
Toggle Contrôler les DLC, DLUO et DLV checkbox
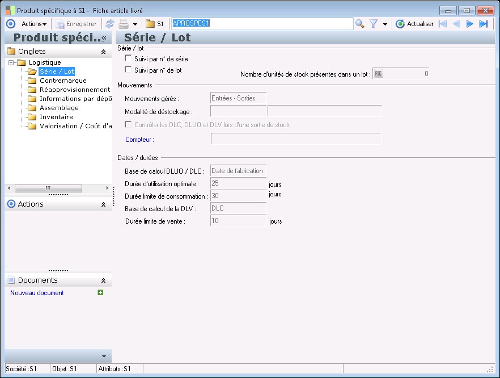(x=128, y=124)
